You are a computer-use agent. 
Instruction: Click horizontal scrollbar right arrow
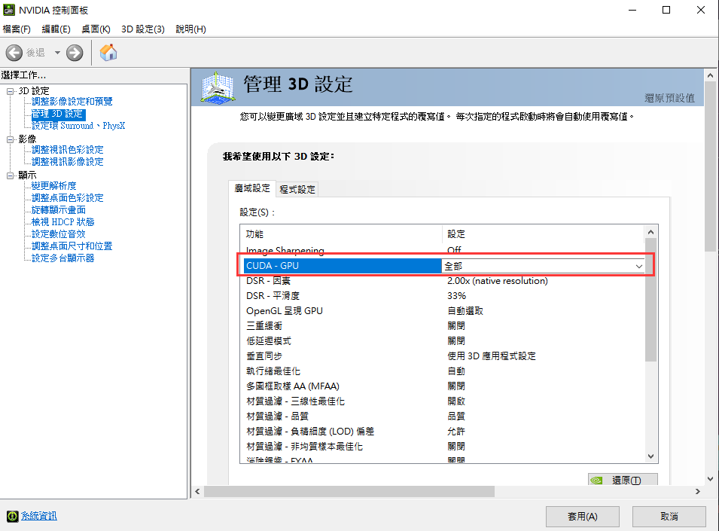[x=698, y=492]
